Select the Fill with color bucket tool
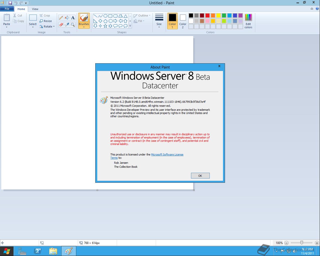 click(x=67, y=18)
